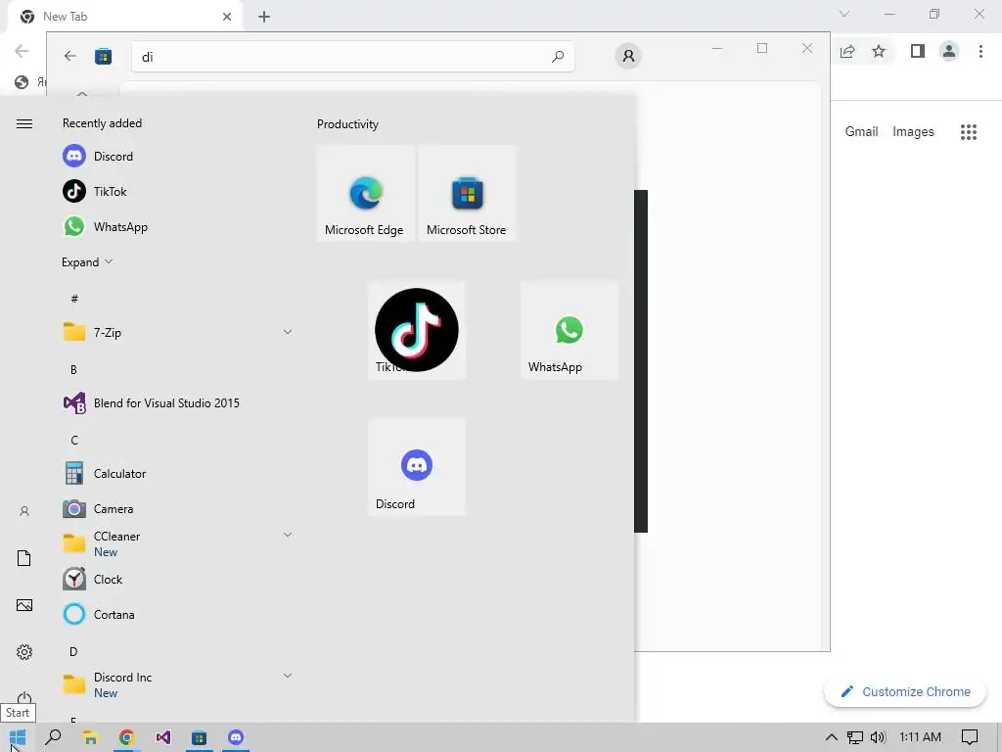This screenshot has width=1002, height=752.
Task: Open taskbar Search magnifier
Action: pos(54,738)
